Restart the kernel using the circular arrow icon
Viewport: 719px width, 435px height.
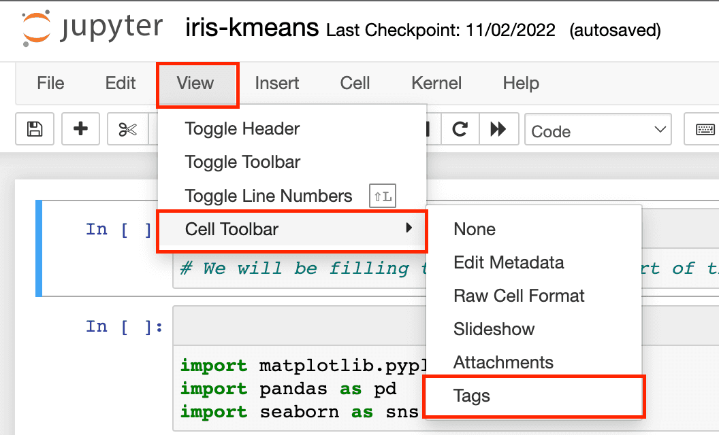[x=460, y=129]
